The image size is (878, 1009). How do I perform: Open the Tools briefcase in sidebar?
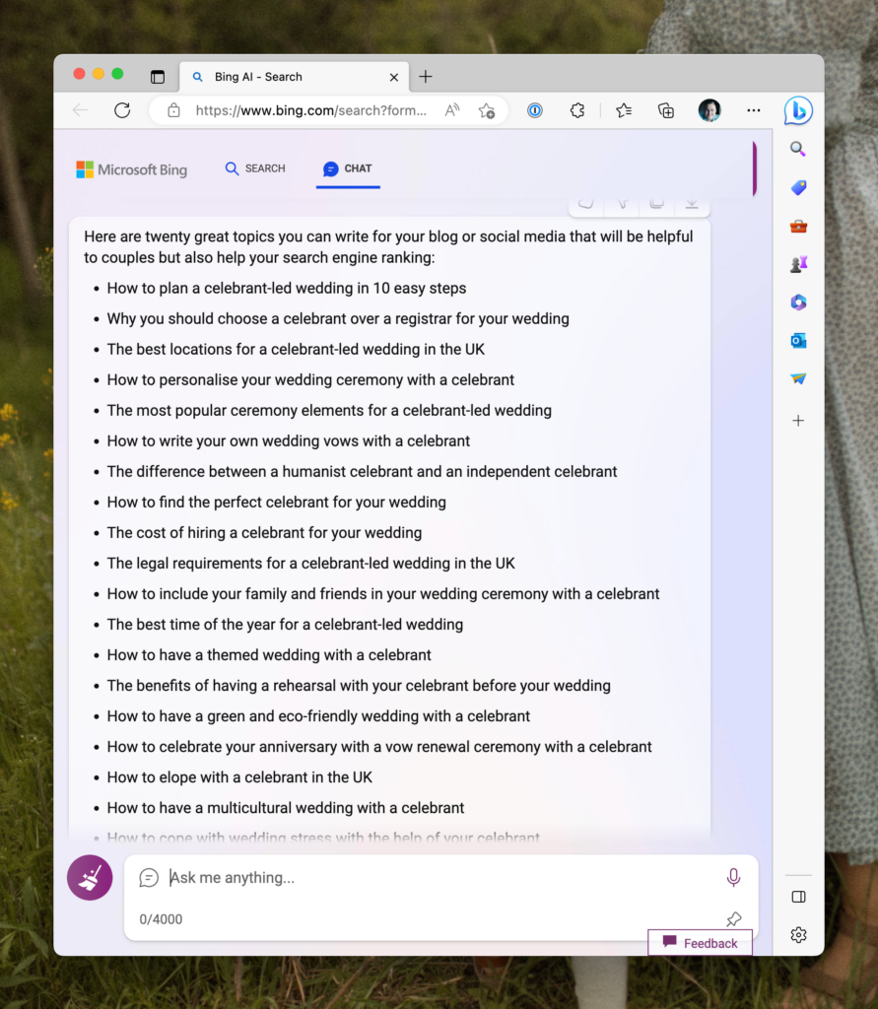[x=798, y=227]
